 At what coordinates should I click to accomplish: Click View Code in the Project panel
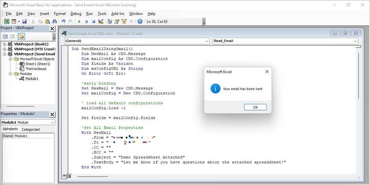(5, 37)
